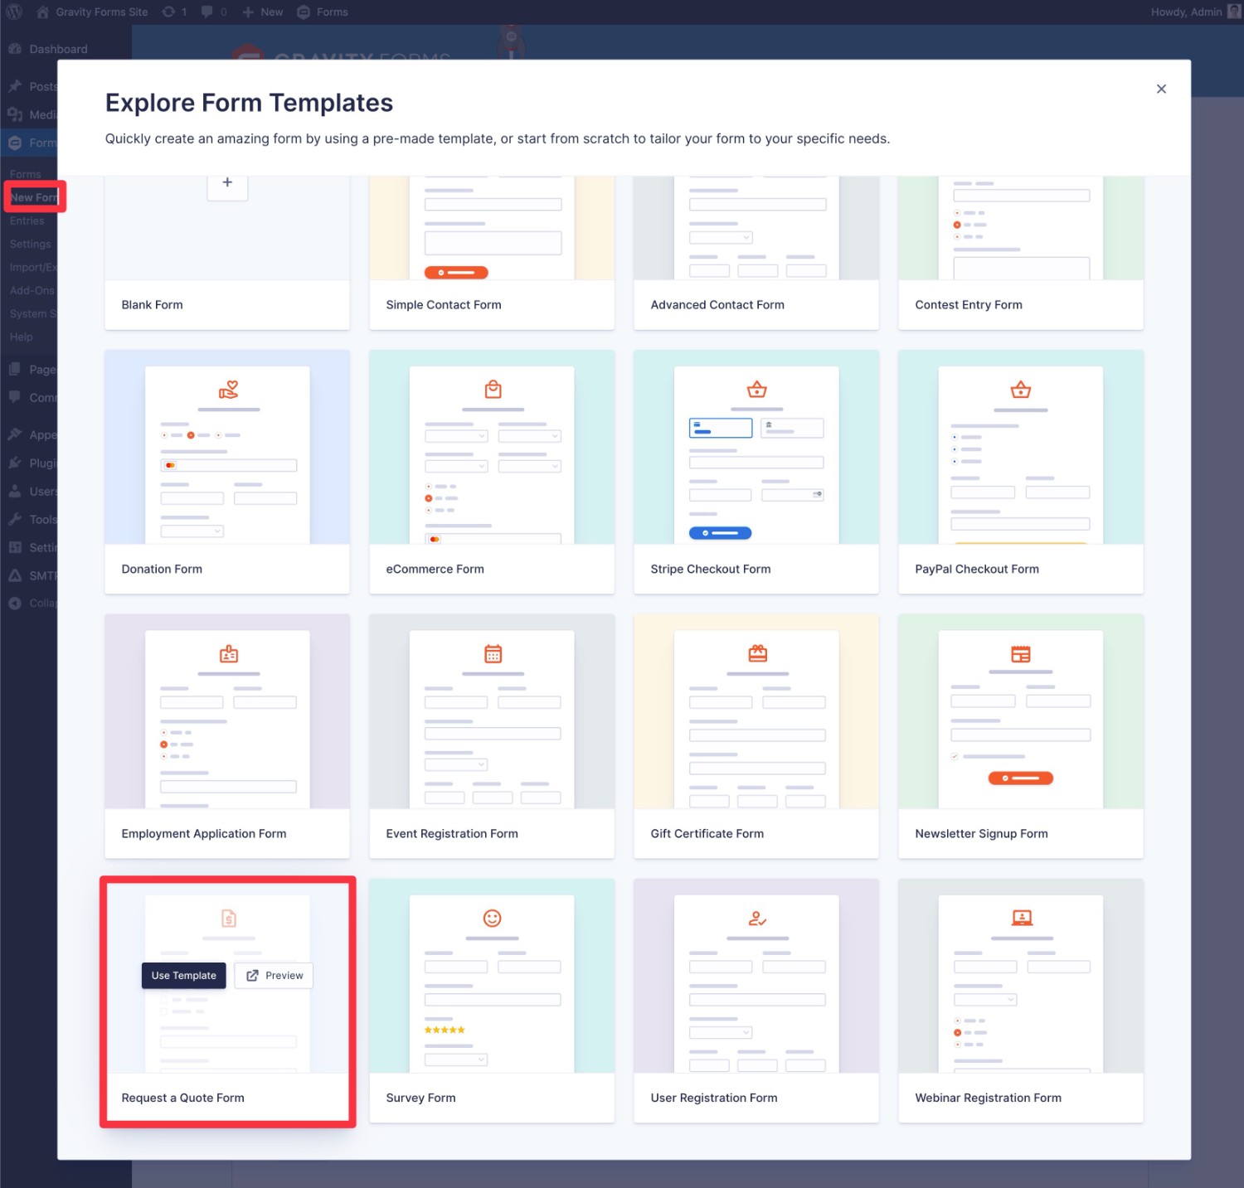The height and width of the screenshot is (1188, 1244).
Task: Click the Webinar Registration Form title
Action: point(988,1098)
